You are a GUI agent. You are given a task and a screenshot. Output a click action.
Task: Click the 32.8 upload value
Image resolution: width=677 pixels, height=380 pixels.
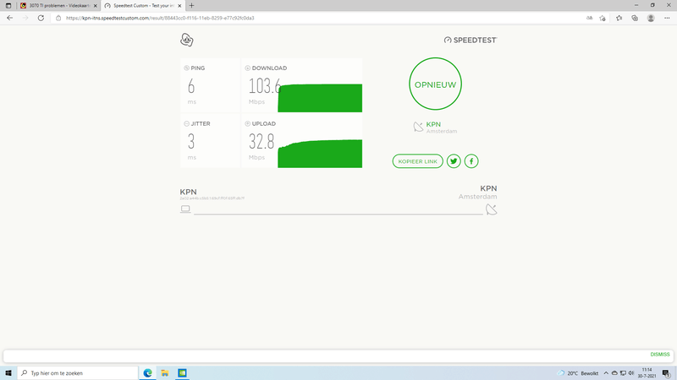tap(261, 142)
